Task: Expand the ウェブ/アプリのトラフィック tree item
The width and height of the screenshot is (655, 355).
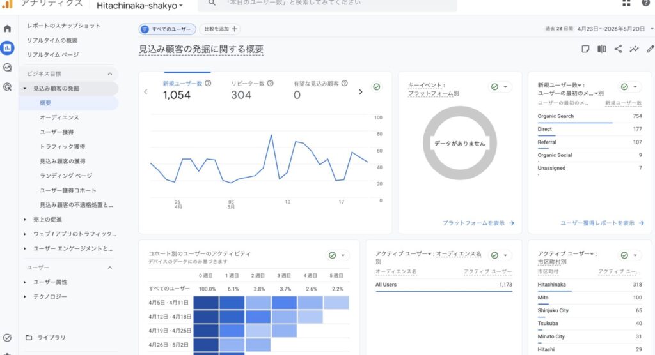Action: click(25, 234)
